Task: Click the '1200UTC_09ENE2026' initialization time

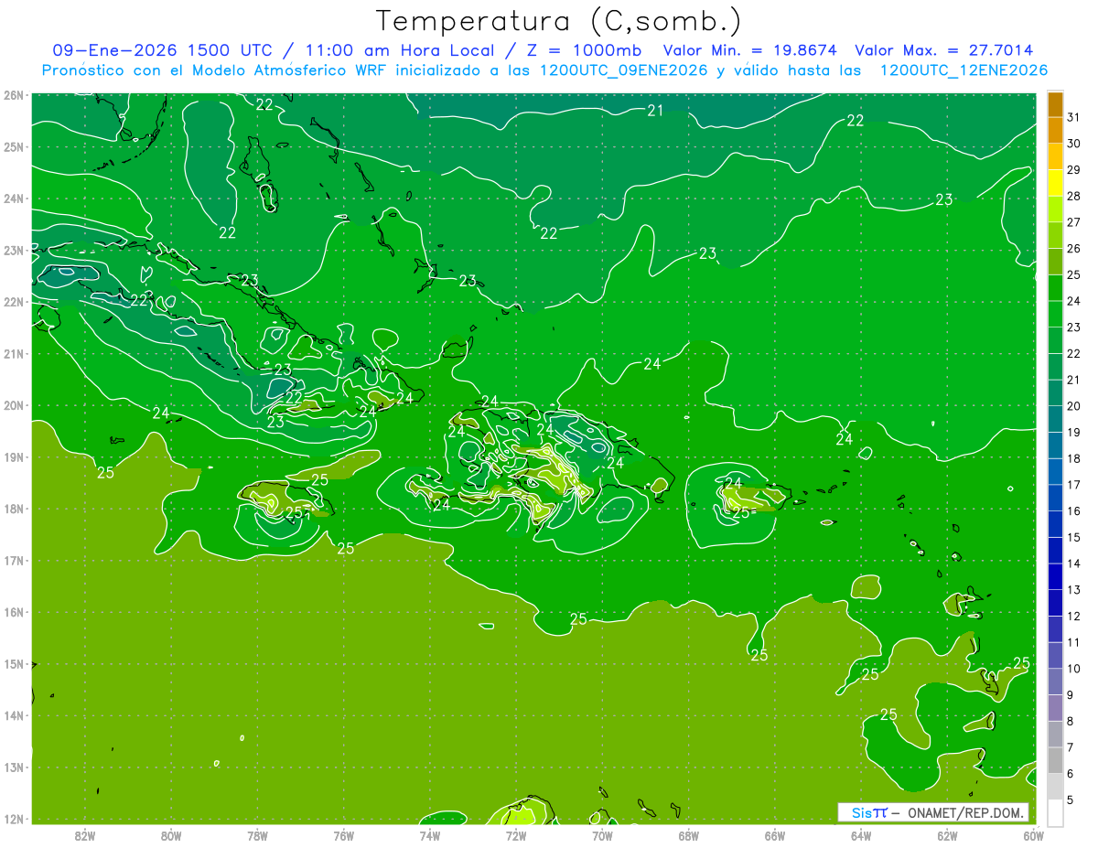Action: 623,70
